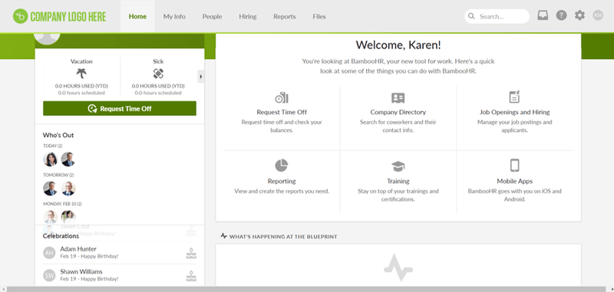614x292 pixels.
Task: Expand time off categories with side arrow
Action: [200, 77]
